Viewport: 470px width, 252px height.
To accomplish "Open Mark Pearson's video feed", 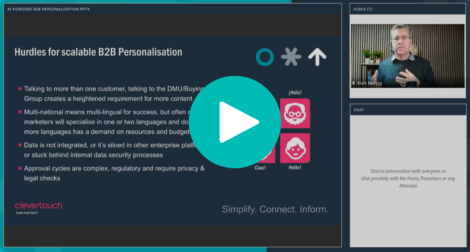I will point(408,56).
